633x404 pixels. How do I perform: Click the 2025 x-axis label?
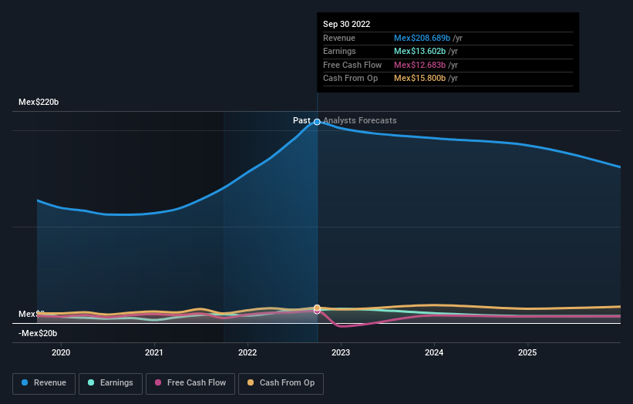527,353
